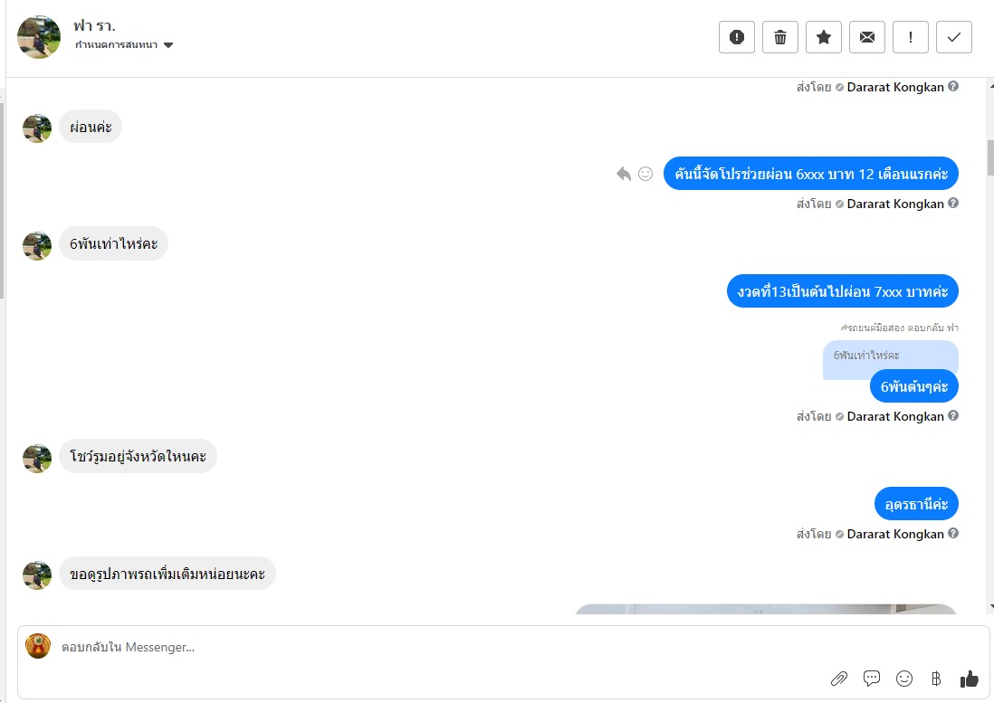Image resolution: width=994 pixels, height=703 pixels.
Task: Open the customer's profile picture in the header
Action: [x=39, y=37]
